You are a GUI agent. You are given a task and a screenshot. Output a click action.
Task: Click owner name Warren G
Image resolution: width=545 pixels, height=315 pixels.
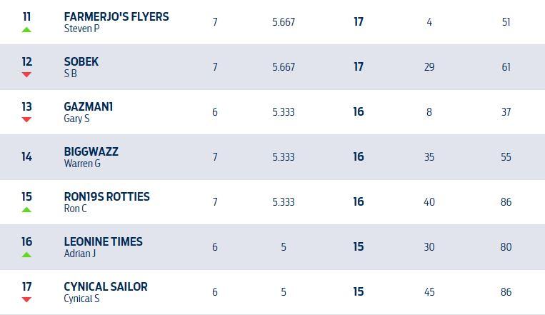tap(82, 164)
